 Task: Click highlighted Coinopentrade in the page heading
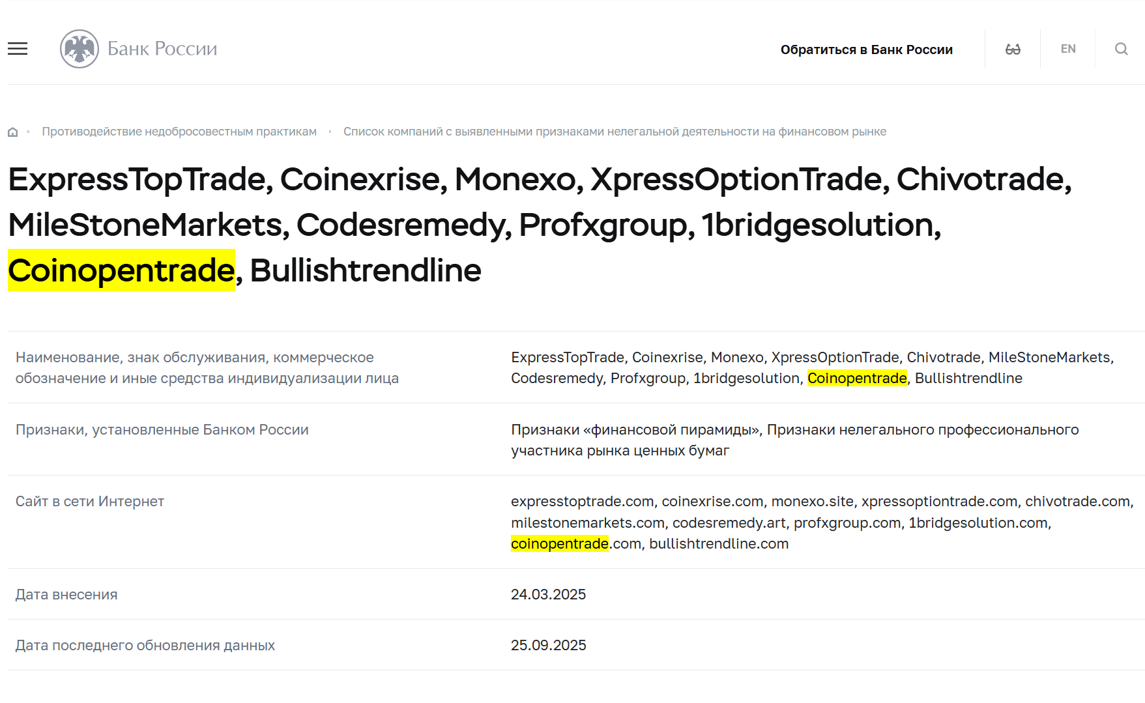pos(121,270)
